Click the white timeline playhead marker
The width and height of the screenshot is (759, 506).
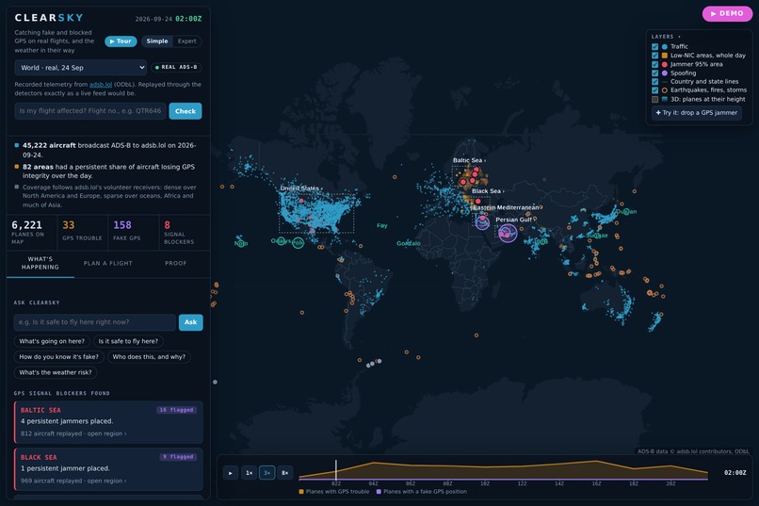[336, 470]
